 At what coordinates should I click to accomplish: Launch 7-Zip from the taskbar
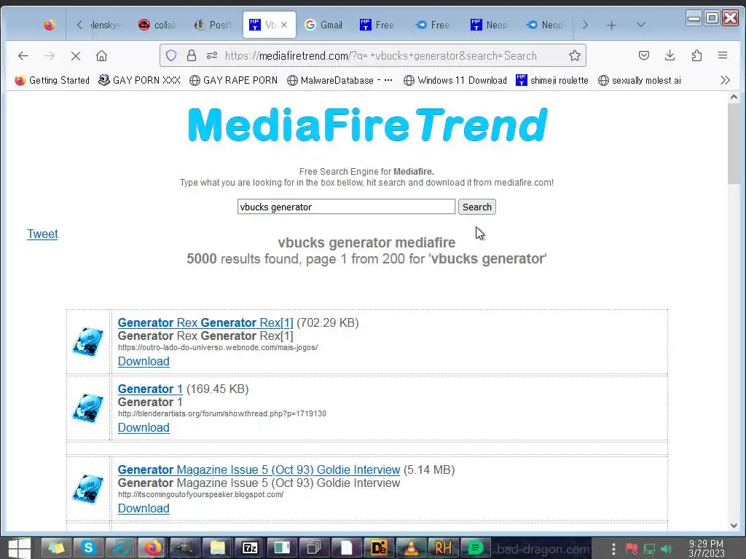tap(250, 548)
